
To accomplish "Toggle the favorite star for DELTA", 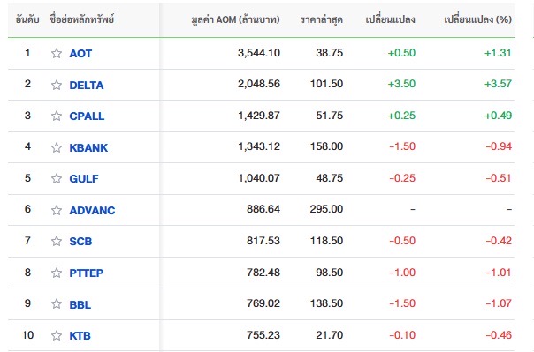I will (x=57, y=85).
